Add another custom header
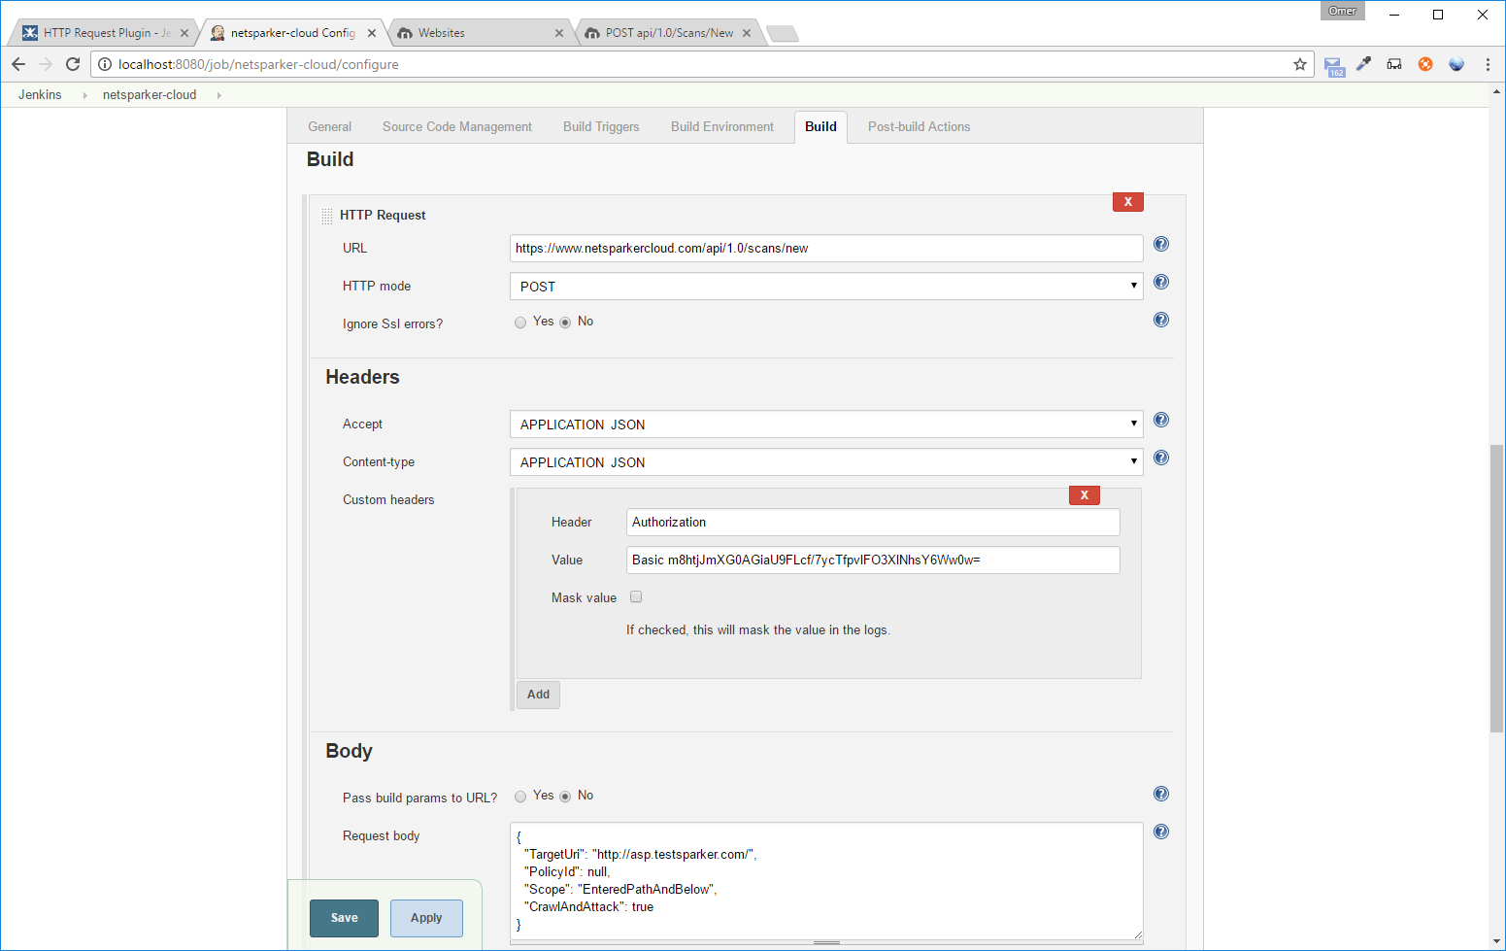1506x951 pixels. (538, 695)
